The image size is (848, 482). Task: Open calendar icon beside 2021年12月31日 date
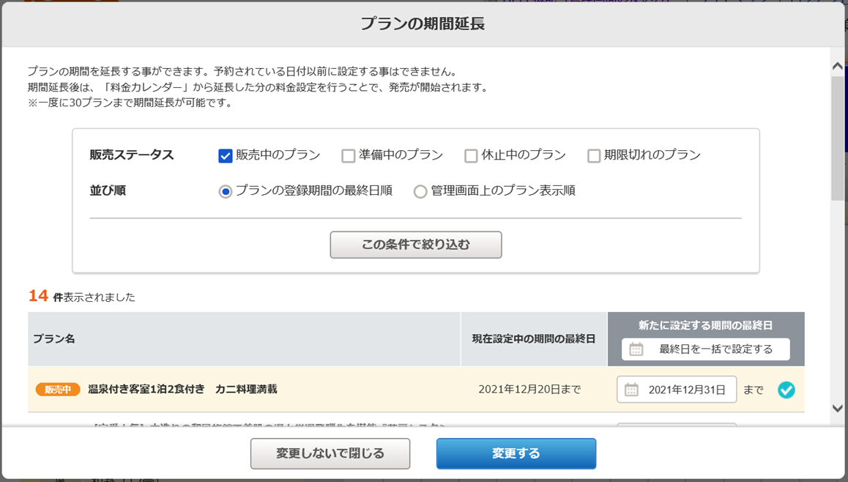(631, 390)
